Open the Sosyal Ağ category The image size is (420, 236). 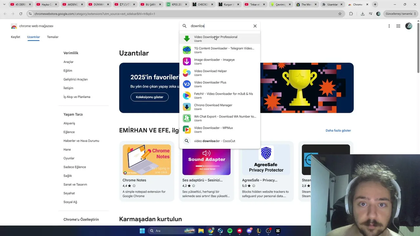pyautogui.click(x=70, y=202)
